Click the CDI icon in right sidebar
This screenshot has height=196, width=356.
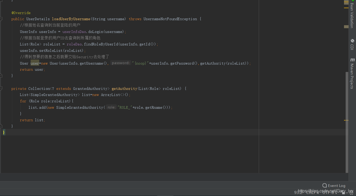352,41
